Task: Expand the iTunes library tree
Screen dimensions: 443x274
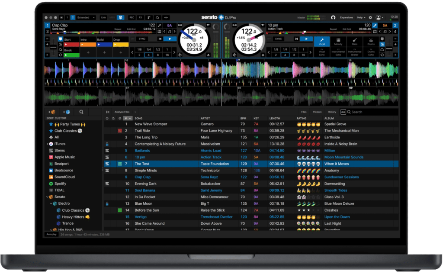Action: (x=47, y=144)
